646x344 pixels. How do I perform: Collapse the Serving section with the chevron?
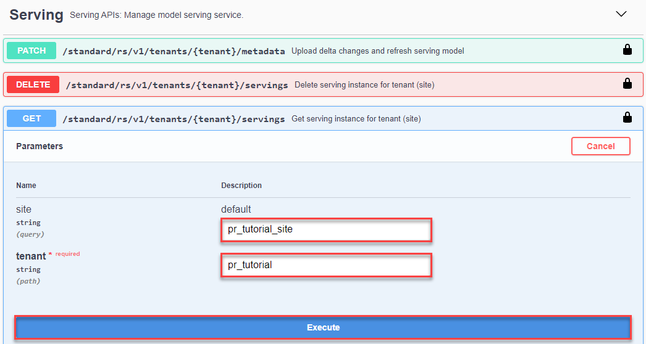point(621,14)
